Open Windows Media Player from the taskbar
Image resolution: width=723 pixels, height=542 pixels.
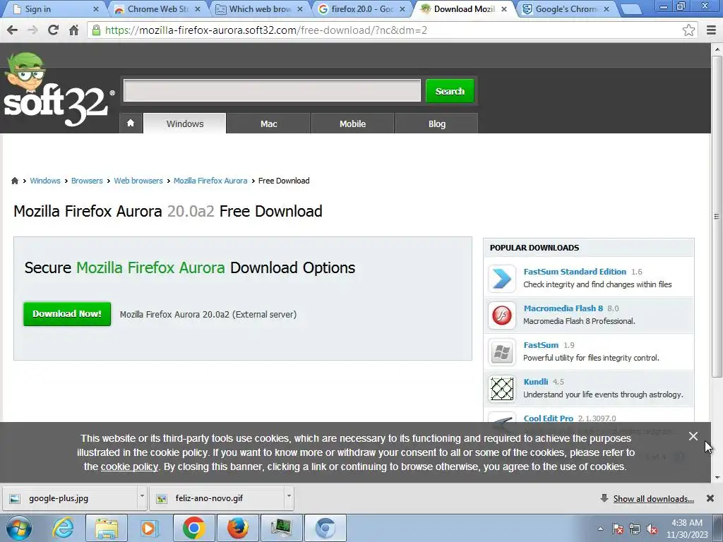click(x=149, y=528)
